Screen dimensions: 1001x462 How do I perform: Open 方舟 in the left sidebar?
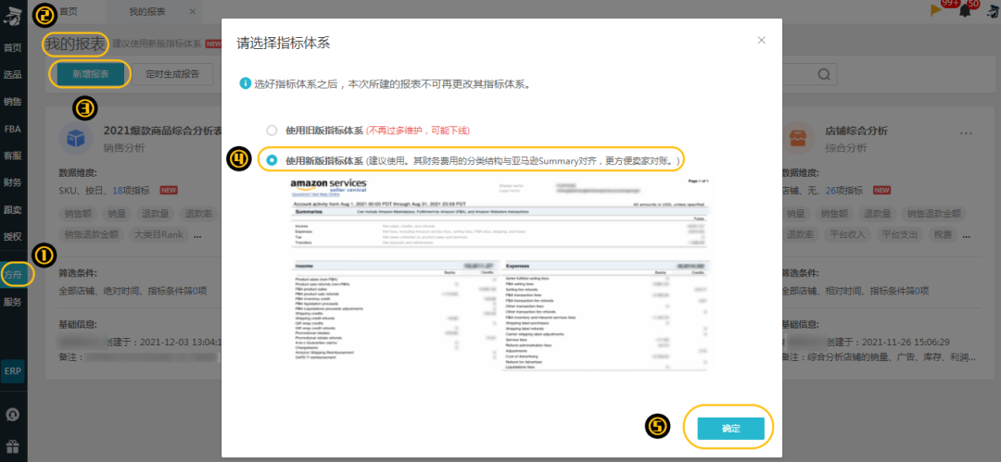coord(13,275)
